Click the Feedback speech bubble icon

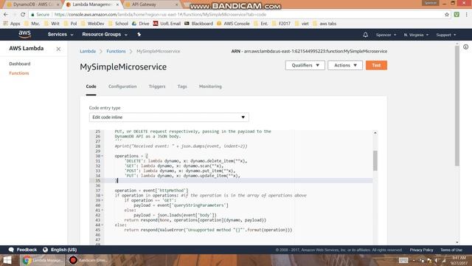click(x=12, y=250)
